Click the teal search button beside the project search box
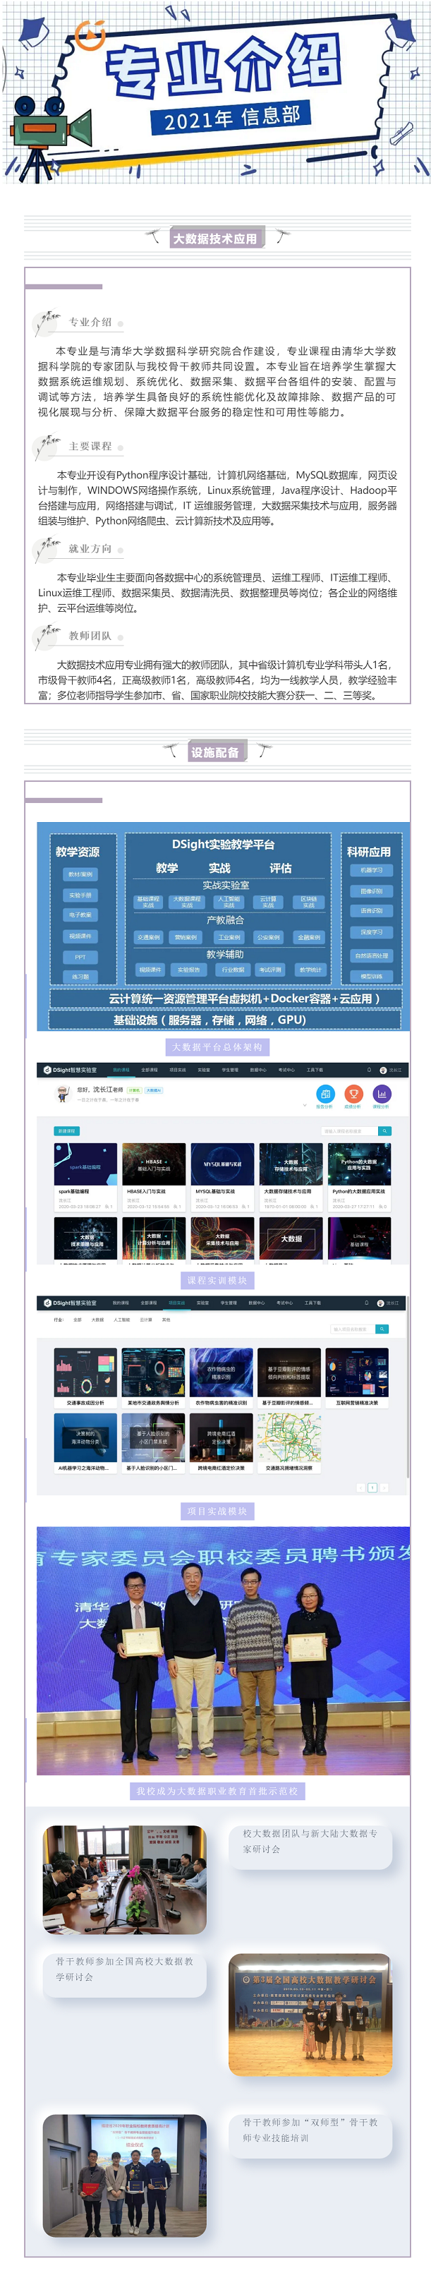This screenshot has height=2275, width=431. [382, 1329]
